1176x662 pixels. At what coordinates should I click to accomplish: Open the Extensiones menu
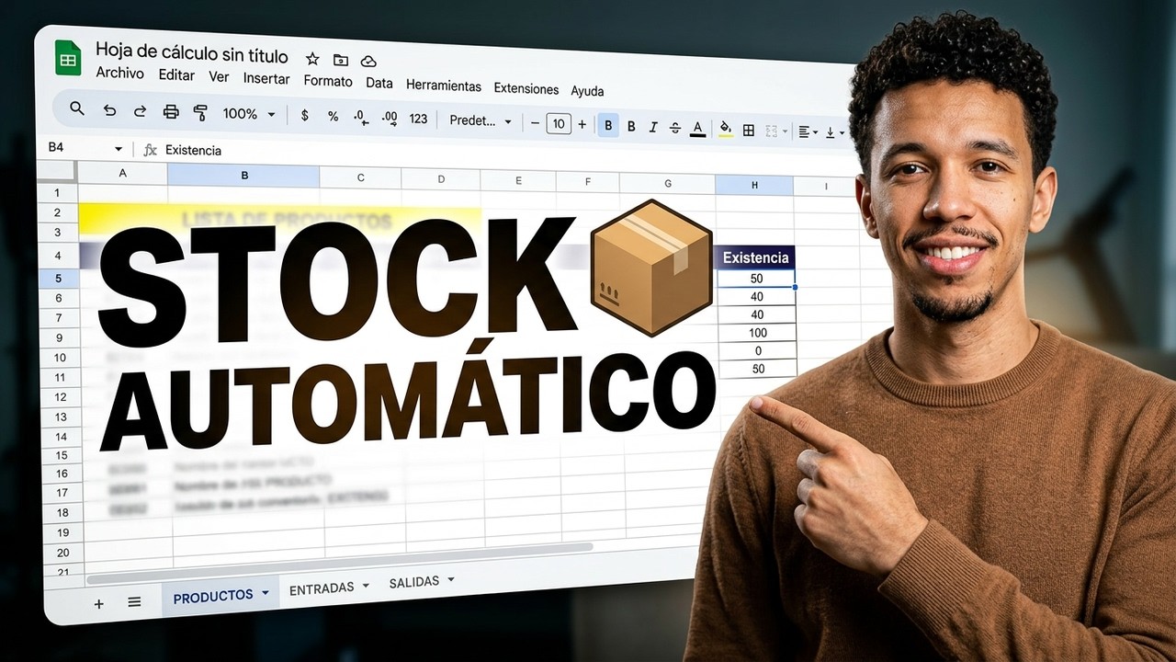tap(526, 88)
